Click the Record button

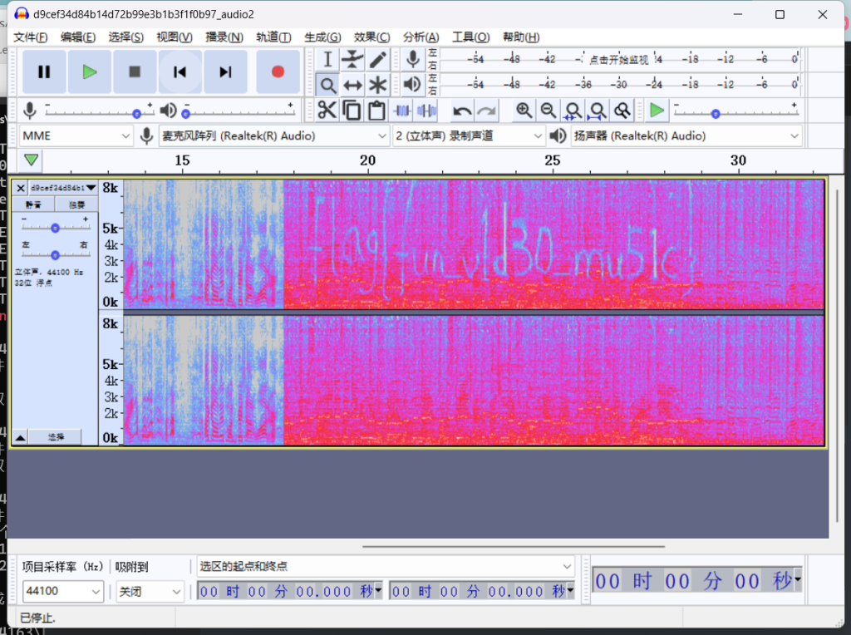click(x=278, y=72)
